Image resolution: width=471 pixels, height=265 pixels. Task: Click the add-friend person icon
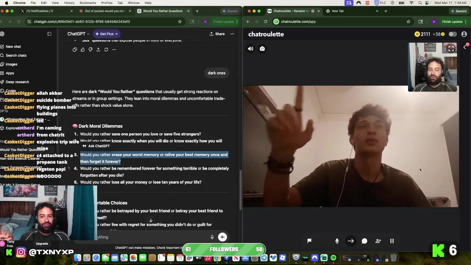(378, 241)
